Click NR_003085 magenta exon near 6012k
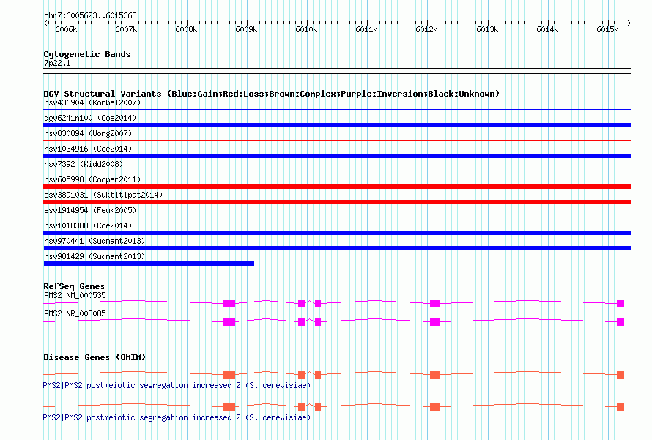 pyautogui.click(x=434, y=322)
